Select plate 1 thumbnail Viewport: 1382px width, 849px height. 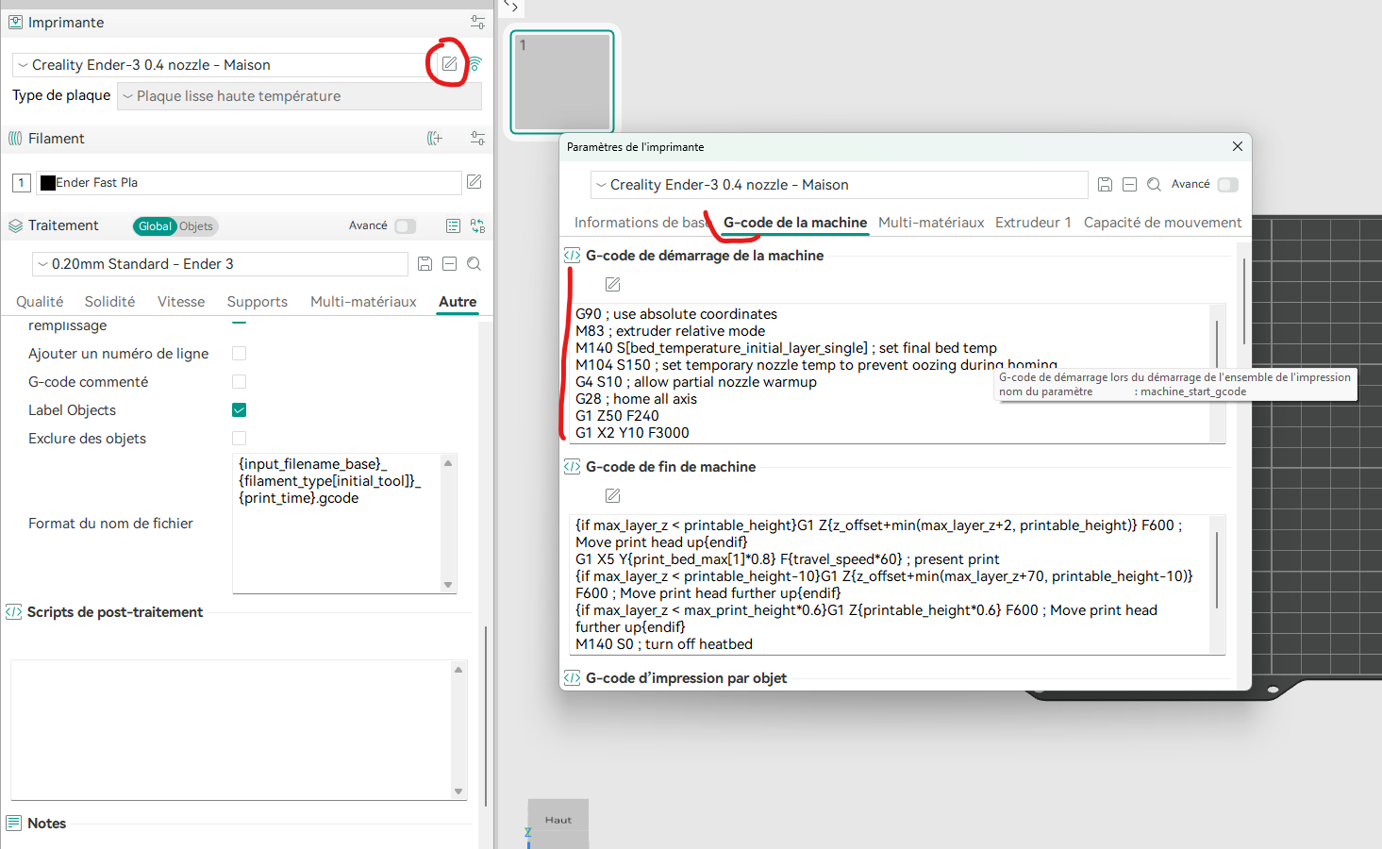tap(562, 82)
